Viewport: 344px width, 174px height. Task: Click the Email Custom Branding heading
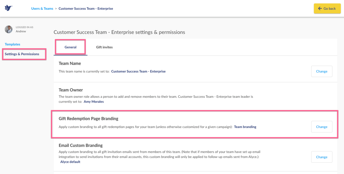81,145
